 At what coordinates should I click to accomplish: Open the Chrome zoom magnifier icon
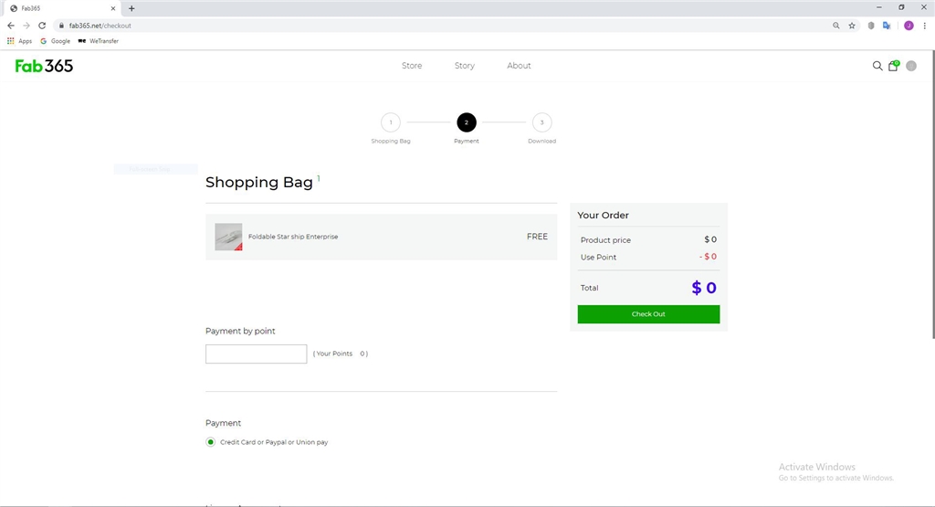click(836, 26)
